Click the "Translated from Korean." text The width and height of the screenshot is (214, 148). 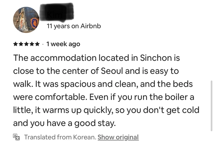pyautogui.click(x=60, y=137)
